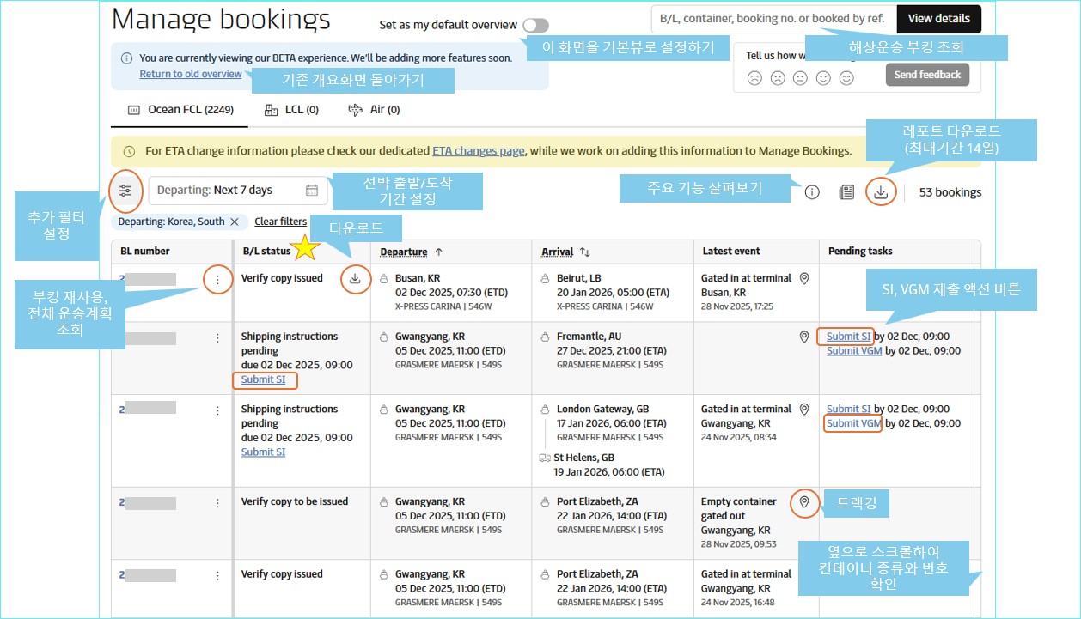Click the download report icon beside 53 bookings
Viewport: 1081px width, 619px height.
tap(880, 192)
